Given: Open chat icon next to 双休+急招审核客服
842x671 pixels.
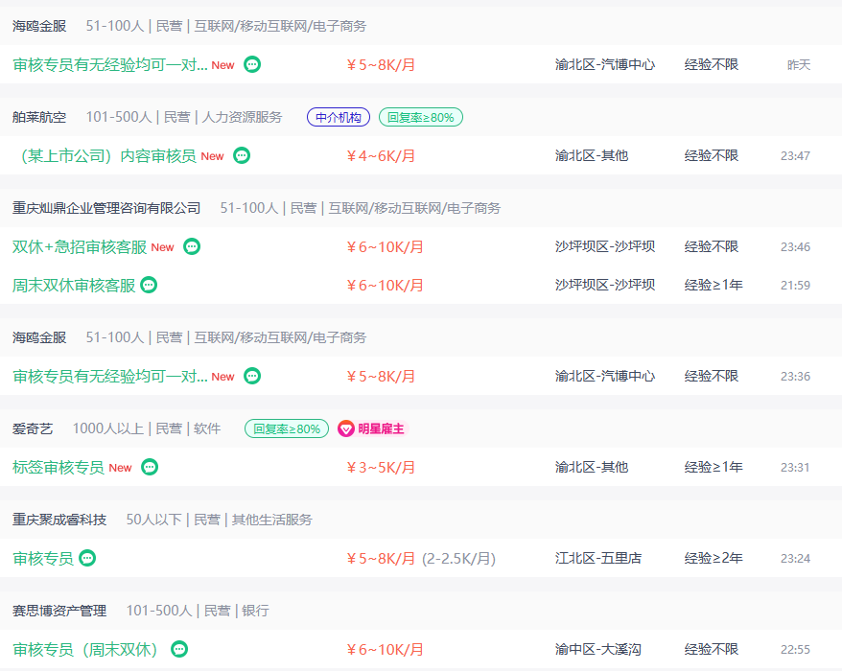Looking at the screenshot, I should point(192,246).
